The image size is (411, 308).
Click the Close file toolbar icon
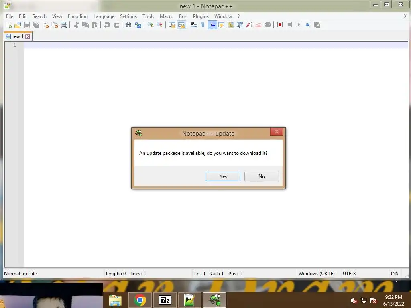[x=45, y=25]
